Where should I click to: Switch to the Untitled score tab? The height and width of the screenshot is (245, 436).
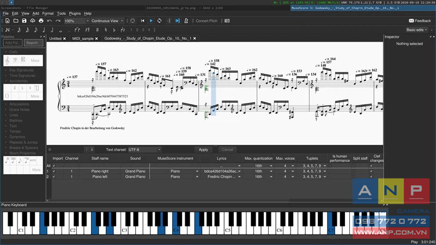(x=56, y=39)
